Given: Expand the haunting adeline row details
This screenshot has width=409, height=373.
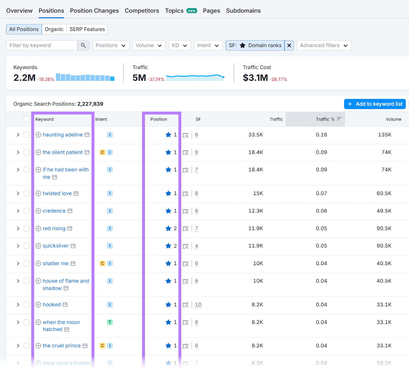Looking at the screenshot, I should pos(18,135).
